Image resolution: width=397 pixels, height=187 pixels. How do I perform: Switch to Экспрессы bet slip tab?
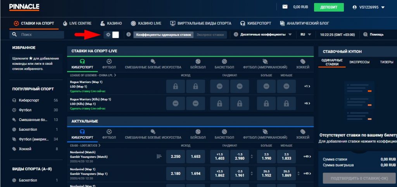click(x=359, y=62)
